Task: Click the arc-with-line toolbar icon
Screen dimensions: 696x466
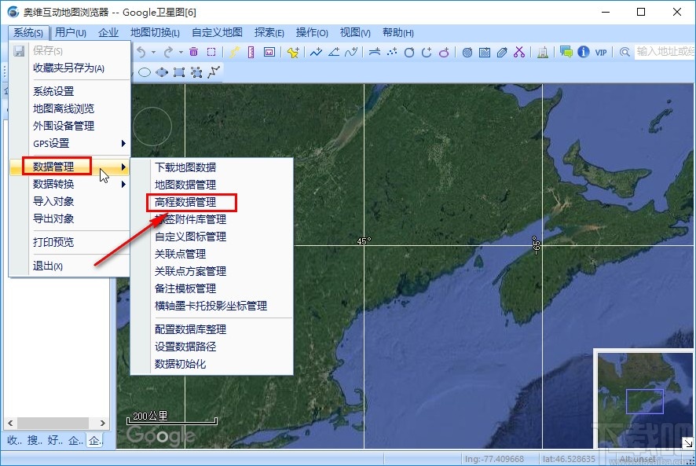Action: pos(375,52)
